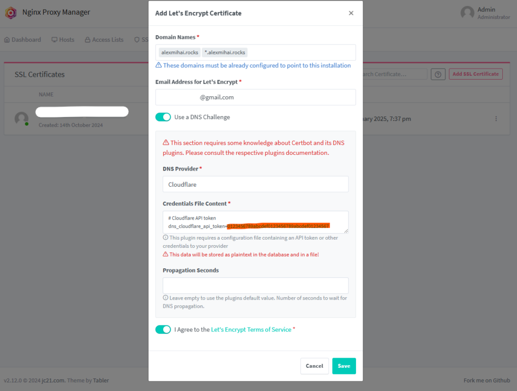The image size is (517, 391).
Task: Open the DNS Provider Cloudflare dropdown
Action: pos(255,184)
